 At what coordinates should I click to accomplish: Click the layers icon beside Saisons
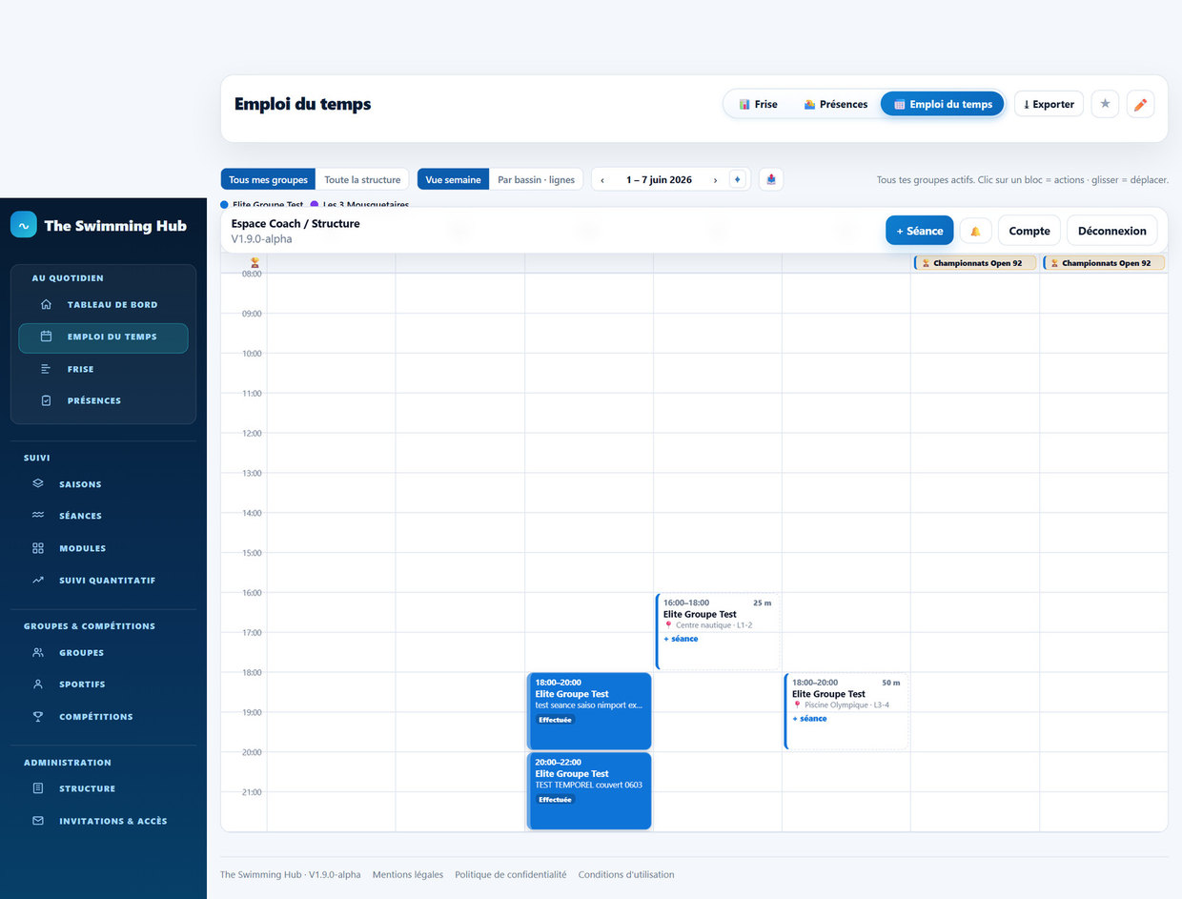[x=38, y=484]
